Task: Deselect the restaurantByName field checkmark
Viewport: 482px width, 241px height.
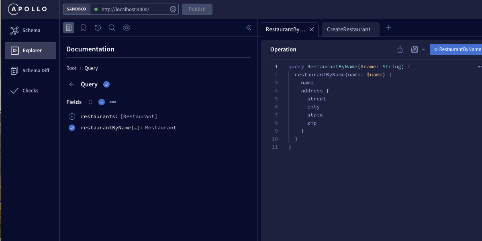Action: coord(71,127)
